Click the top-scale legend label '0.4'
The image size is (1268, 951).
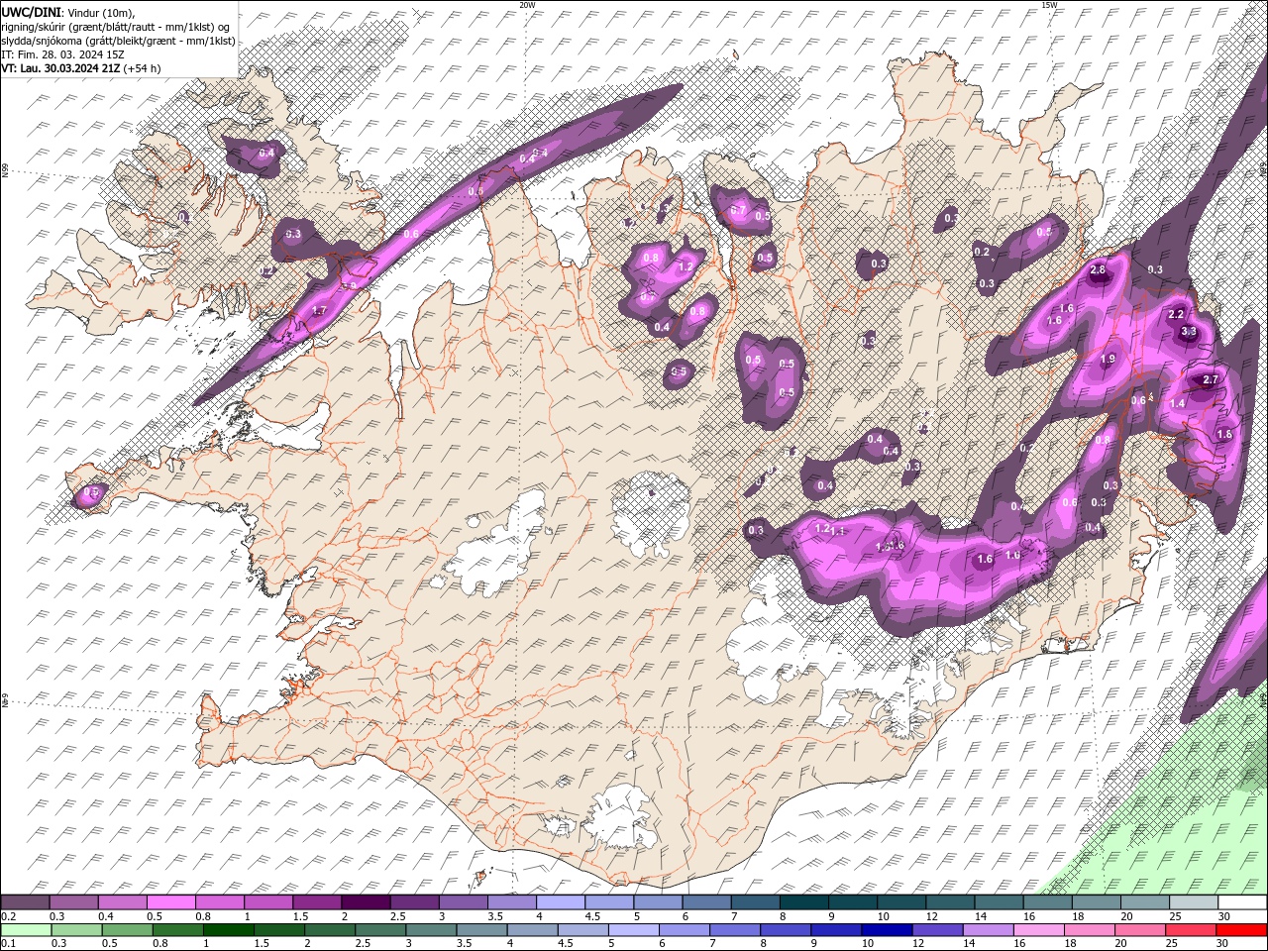point(106,916)
